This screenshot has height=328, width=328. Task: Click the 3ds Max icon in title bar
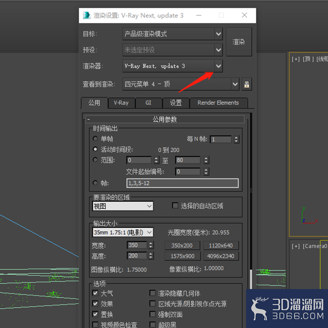[x=87, y=15]
